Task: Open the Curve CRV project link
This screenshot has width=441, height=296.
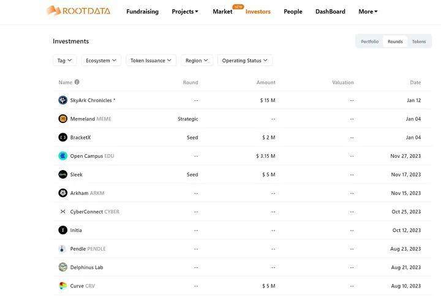Action: [x=83, y=286]
